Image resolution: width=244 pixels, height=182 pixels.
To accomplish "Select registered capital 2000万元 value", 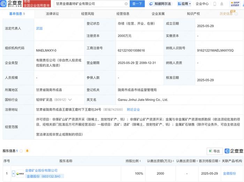I will (x=124, y=36).
